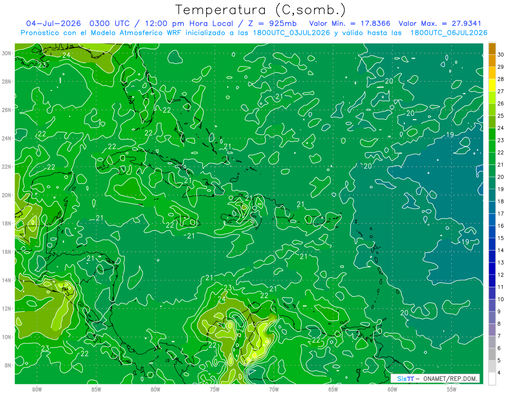Click the longitude axis label "55W"
Viewport: 512px width, 395px height.
pos(452,389)
